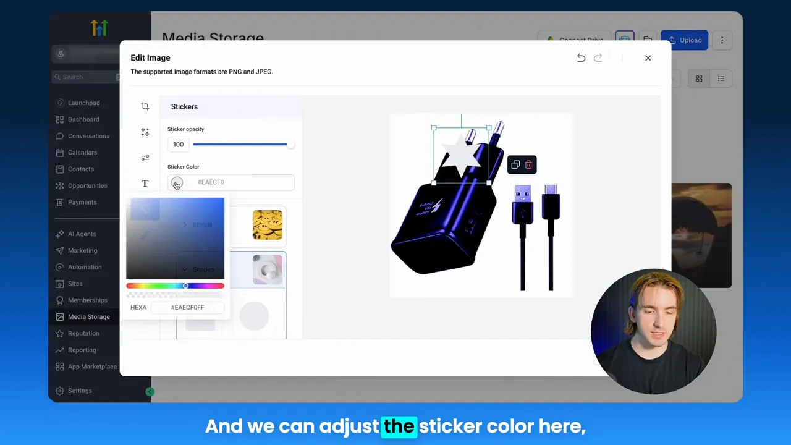The image size is (791, 445).
Task: Click the Upload button
Action: pos(685,40)
